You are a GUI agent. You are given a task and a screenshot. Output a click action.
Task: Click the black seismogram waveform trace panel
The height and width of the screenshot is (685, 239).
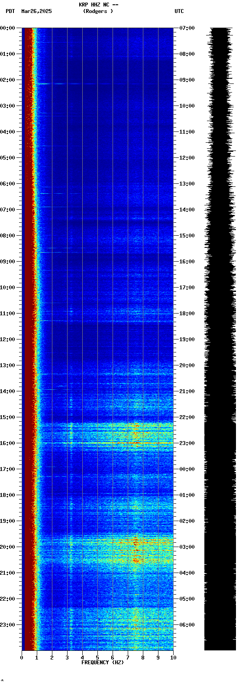point(220,339)
